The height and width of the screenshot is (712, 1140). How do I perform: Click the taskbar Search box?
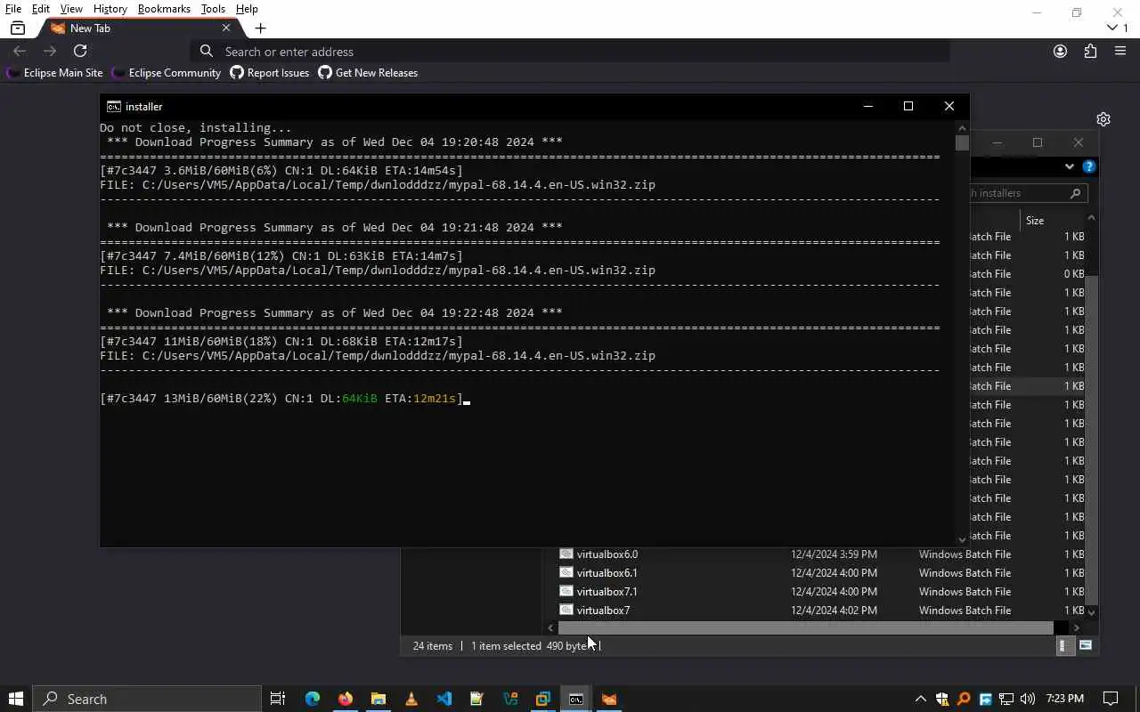click(x=148, y=699)
